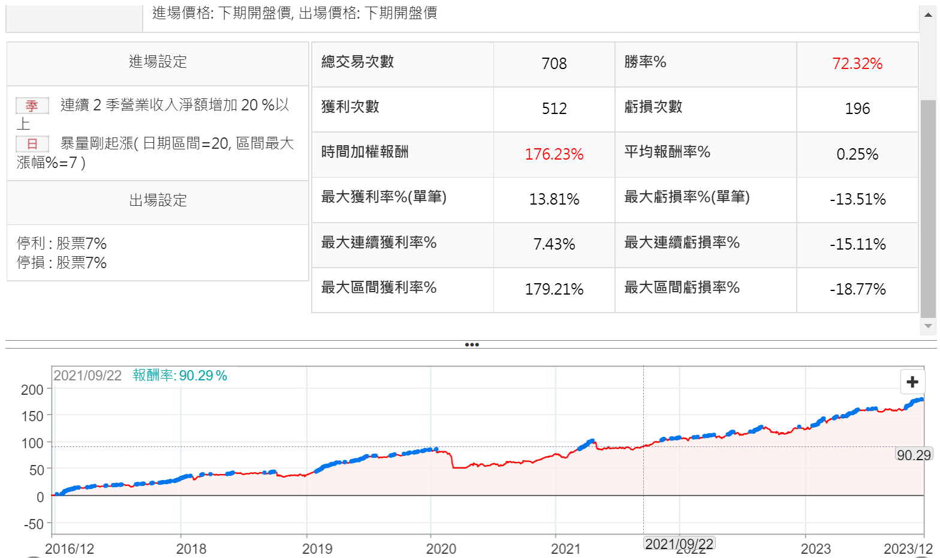Click the scrollbar down arrow
The image size is (940, 558).
[x=928, y=326]
